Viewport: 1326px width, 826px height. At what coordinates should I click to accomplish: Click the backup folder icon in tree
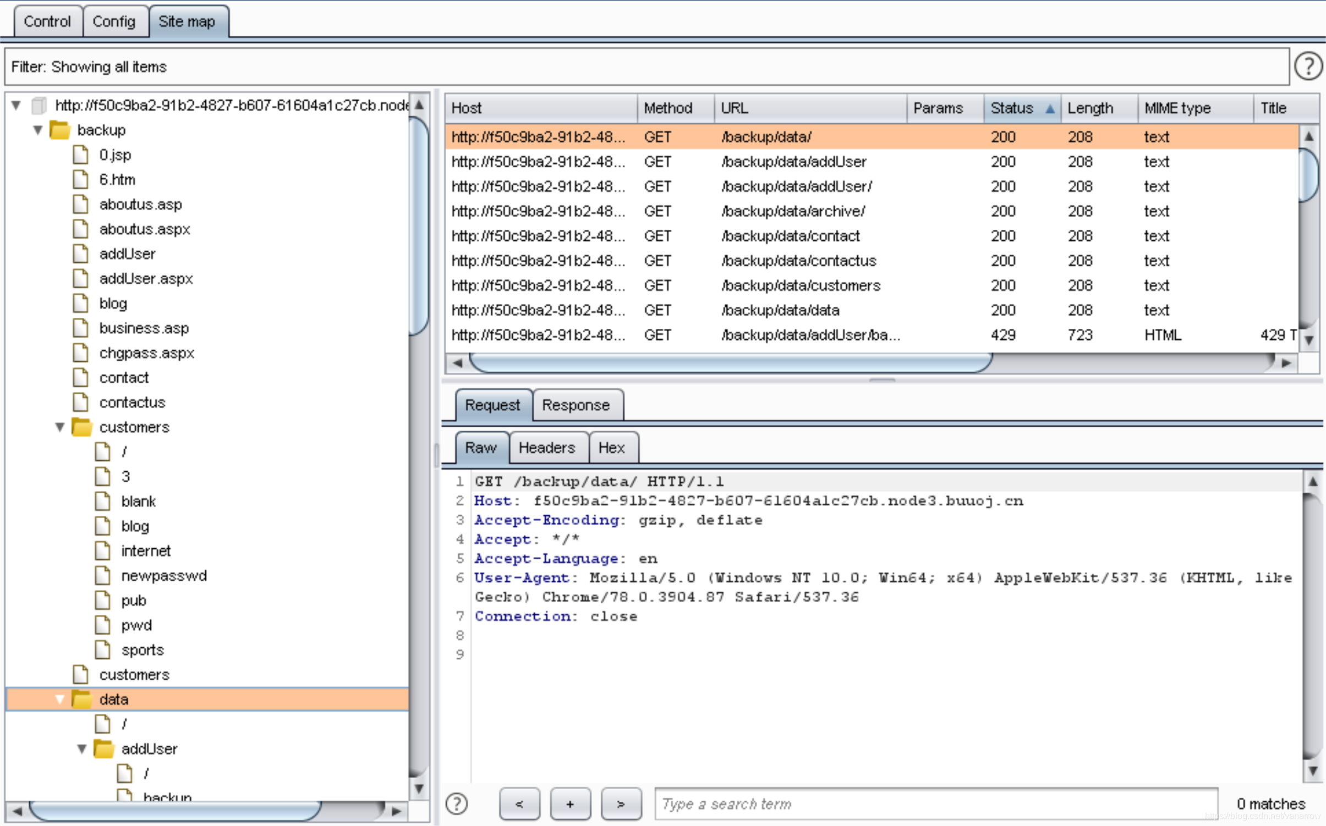click(60, 130)
